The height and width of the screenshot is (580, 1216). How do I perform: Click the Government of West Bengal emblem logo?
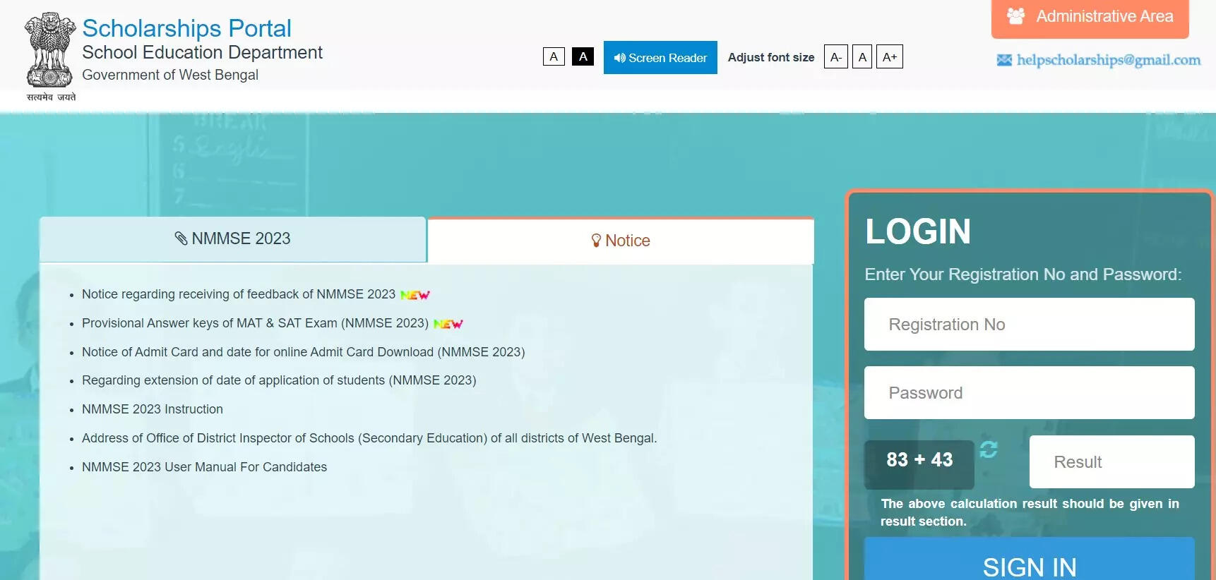coord(50,56)
